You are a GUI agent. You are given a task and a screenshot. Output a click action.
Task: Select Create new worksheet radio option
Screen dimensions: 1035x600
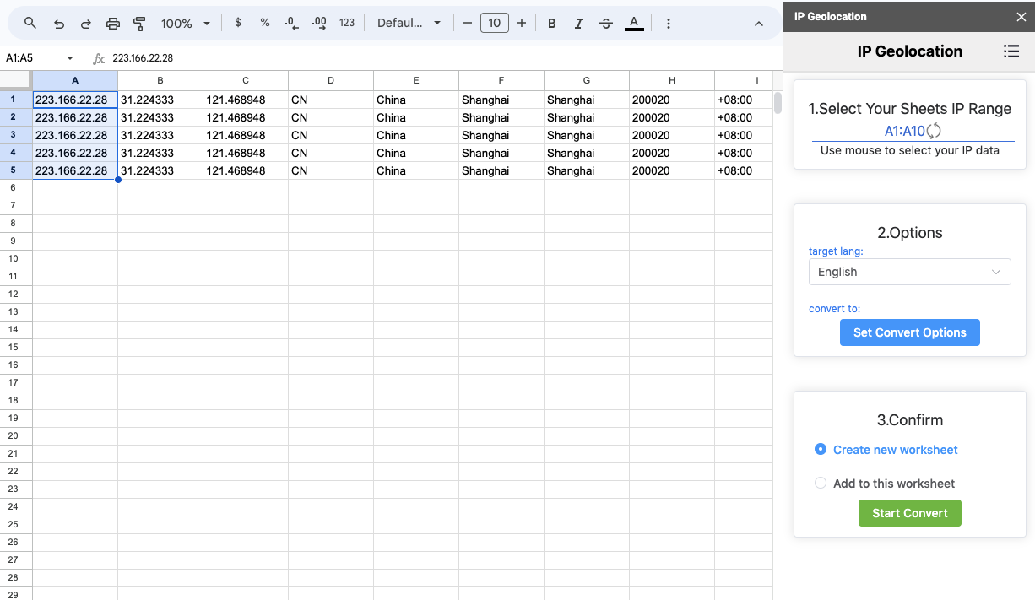coord(821,450)
